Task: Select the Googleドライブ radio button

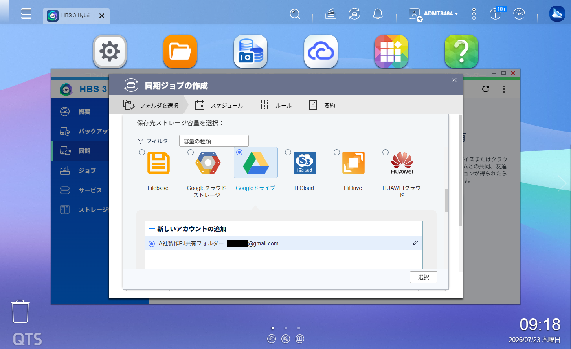Action: (x=239, y=152)
